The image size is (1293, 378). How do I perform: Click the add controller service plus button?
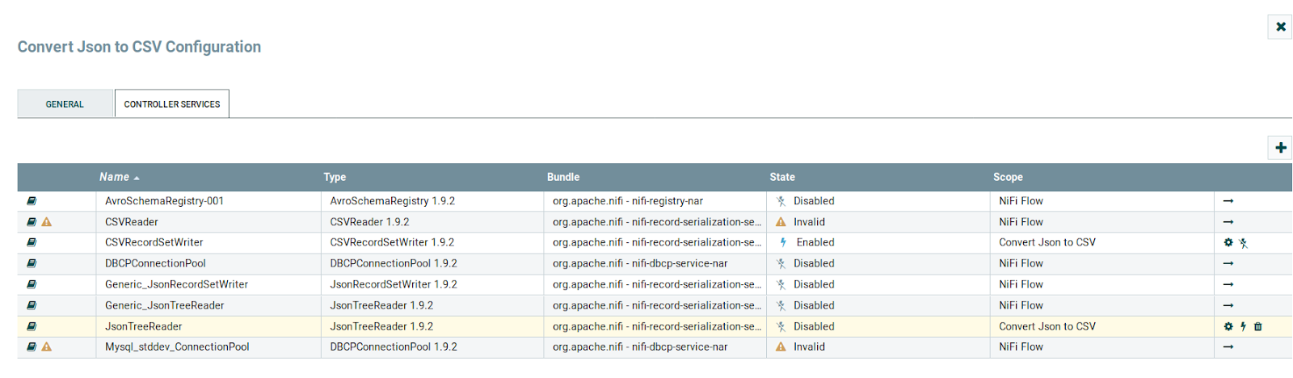(1280, 148)
